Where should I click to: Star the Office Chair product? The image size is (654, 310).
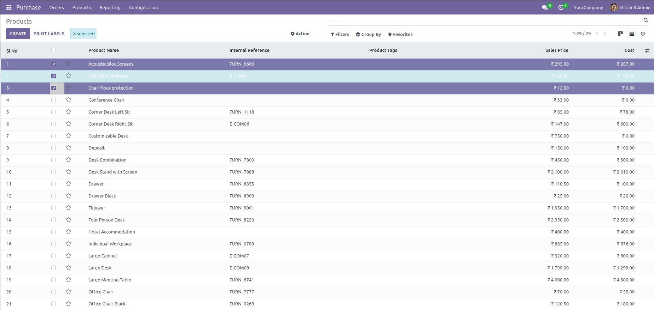[69, 292]
